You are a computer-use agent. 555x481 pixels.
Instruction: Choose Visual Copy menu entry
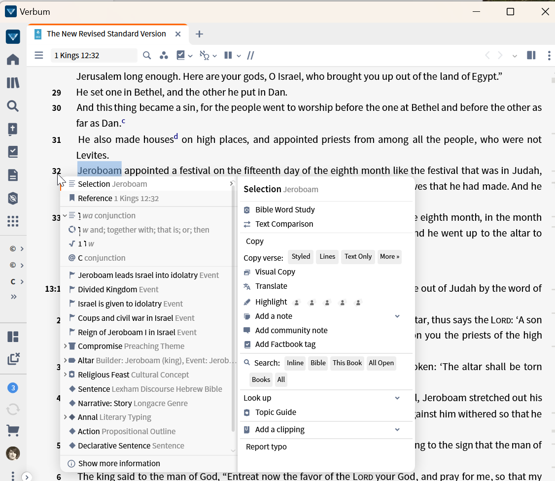pos(275,272)
